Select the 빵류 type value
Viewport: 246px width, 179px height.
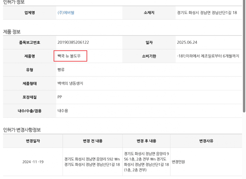61,70
